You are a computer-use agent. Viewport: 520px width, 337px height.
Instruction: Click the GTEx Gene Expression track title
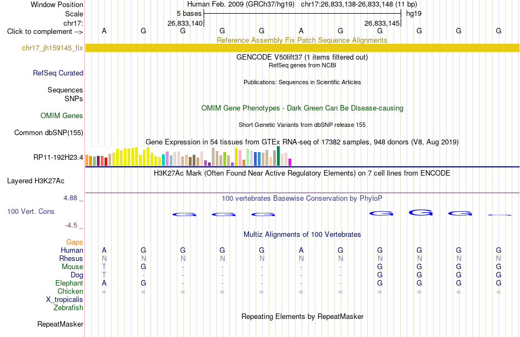[x=302, y=142]
